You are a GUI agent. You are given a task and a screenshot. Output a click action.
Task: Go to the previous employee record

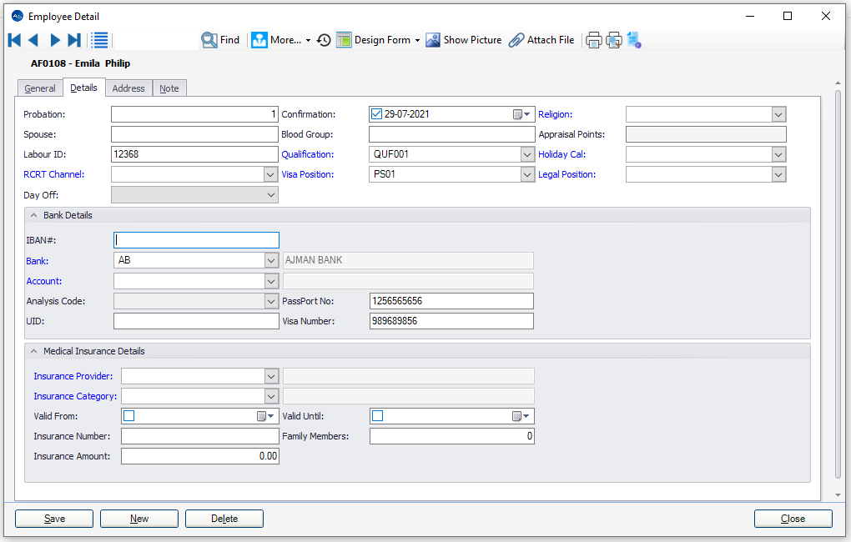point(33,39)
